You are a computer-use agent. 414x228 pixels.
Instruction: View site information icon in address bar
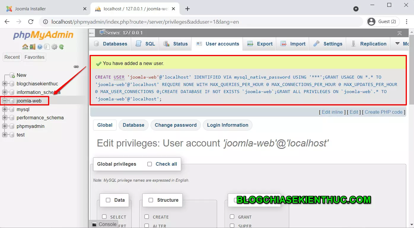pyautogui.click(x=45, y=22)
